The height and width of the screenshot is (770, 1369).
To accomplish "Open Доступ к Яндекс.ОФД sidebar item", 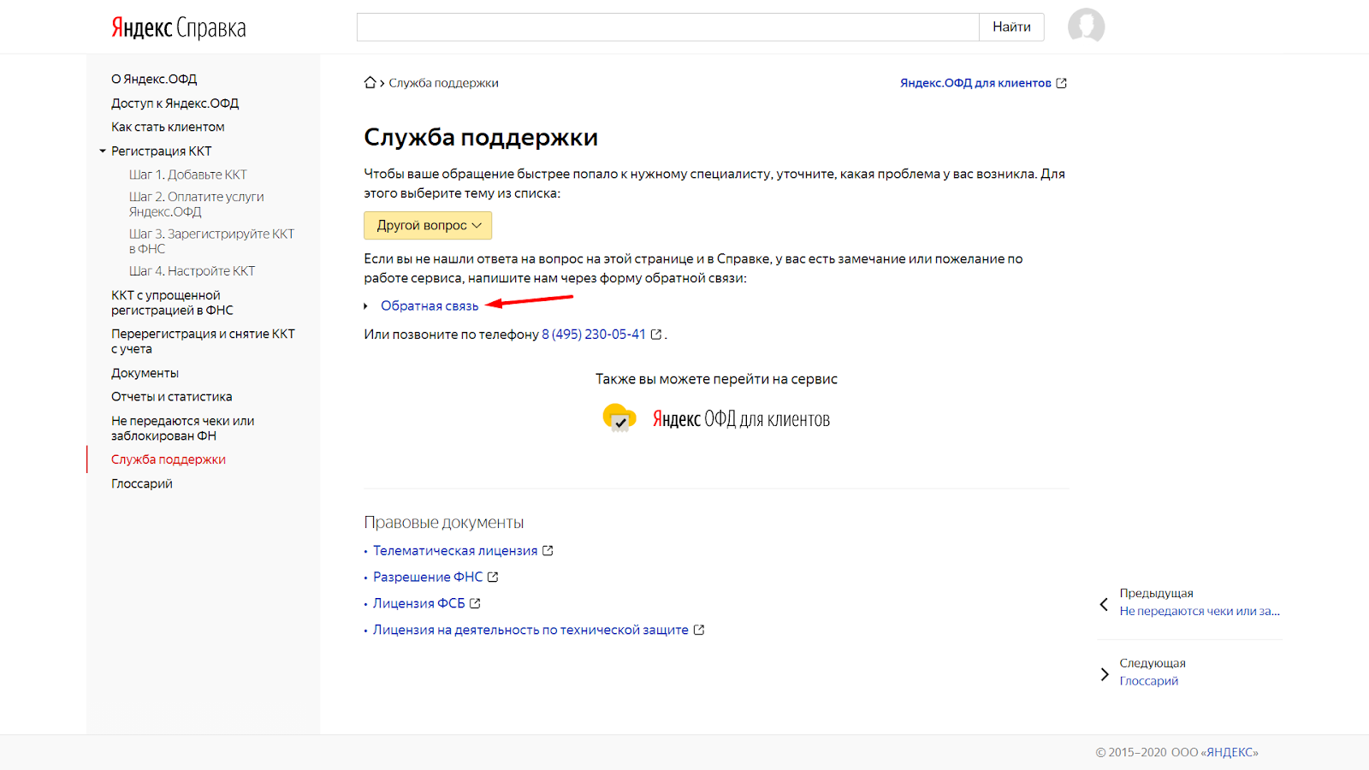I will 175,103.
